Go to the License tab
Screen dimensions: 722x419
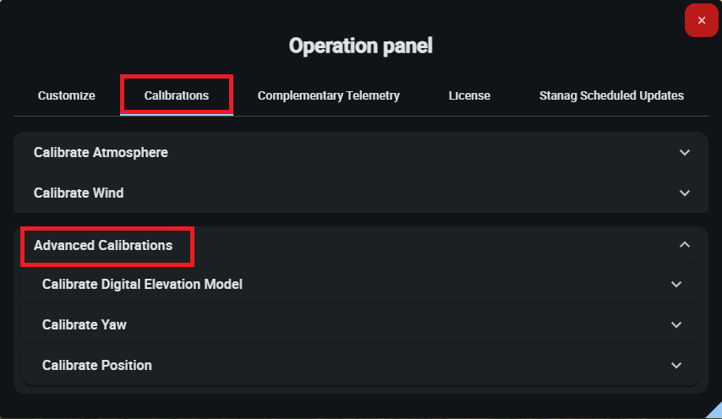469,95
